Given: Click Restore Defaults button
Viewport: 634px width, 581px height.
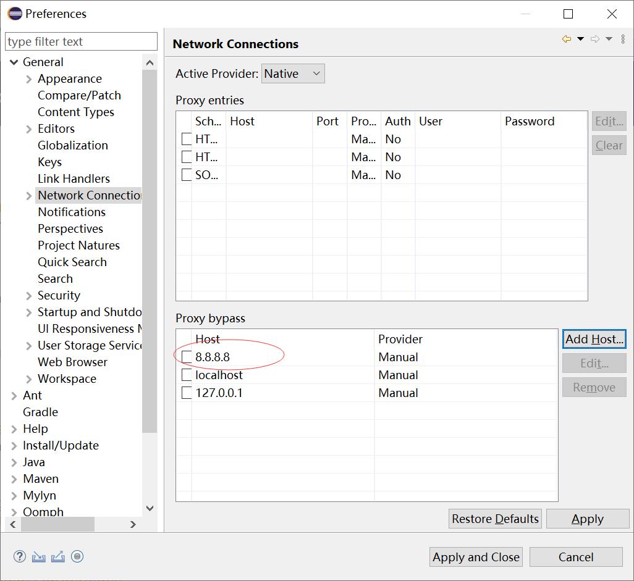Looking at the screenshot, I should 496,519.
